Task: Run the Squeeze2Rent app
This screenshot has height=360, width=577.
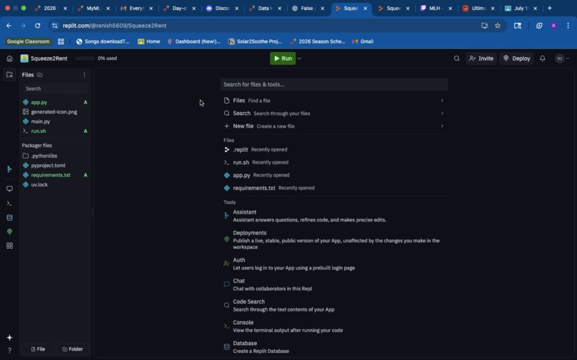Action: point(283,59)
